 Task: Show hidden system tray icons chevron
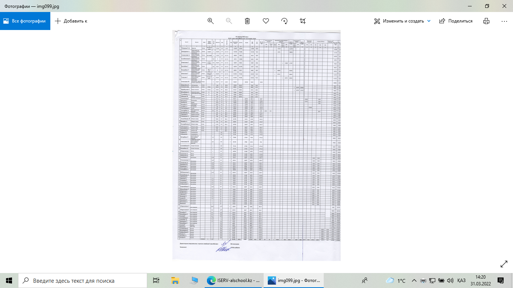(x=414, y=280)
